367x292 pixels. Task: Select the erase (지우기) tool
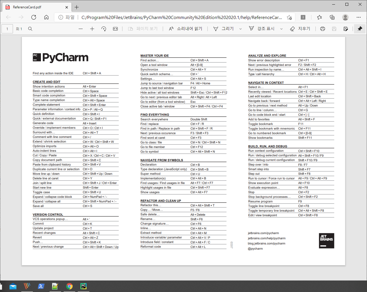pyautogui.click(x=300, y=29)
